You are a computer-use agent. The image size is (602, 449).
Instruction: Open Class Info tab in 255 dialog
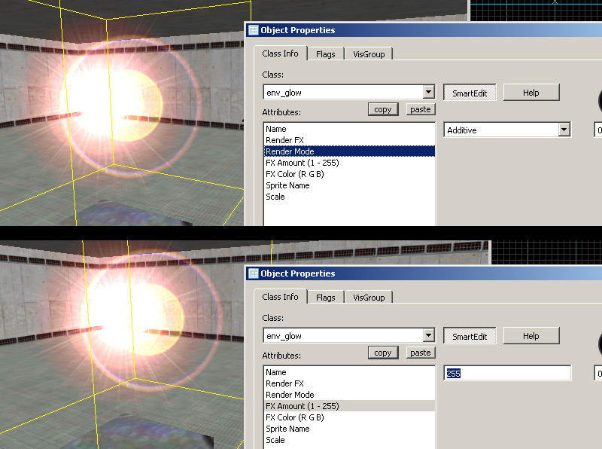click(280, 297)
